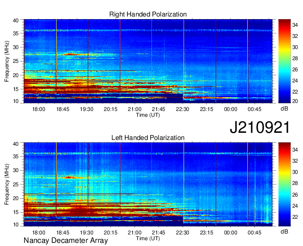Click 20:15 tick under Right Handed plot

click(111, 109)
